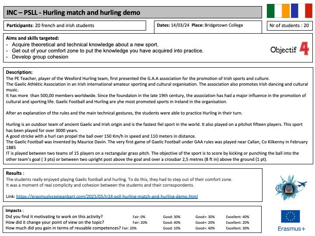The image size is (315, 236).
Task: Click the line 'It has more than 500,00 members'
Action: 156,96
